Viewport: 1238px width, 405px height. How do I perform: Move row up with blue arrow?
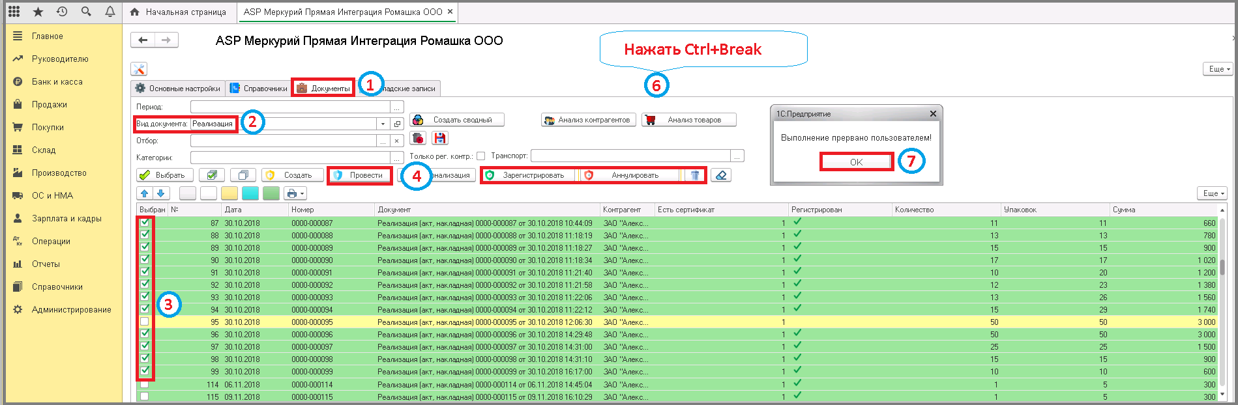pos(145,193)
